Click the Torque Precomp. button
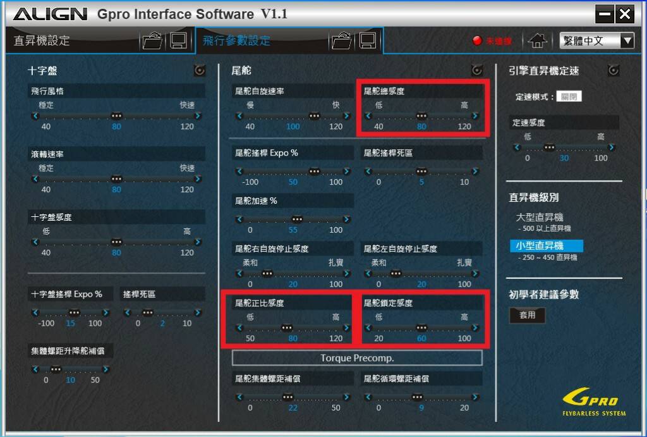The width and height of the screenshot is (647, 437). point(358,358)
